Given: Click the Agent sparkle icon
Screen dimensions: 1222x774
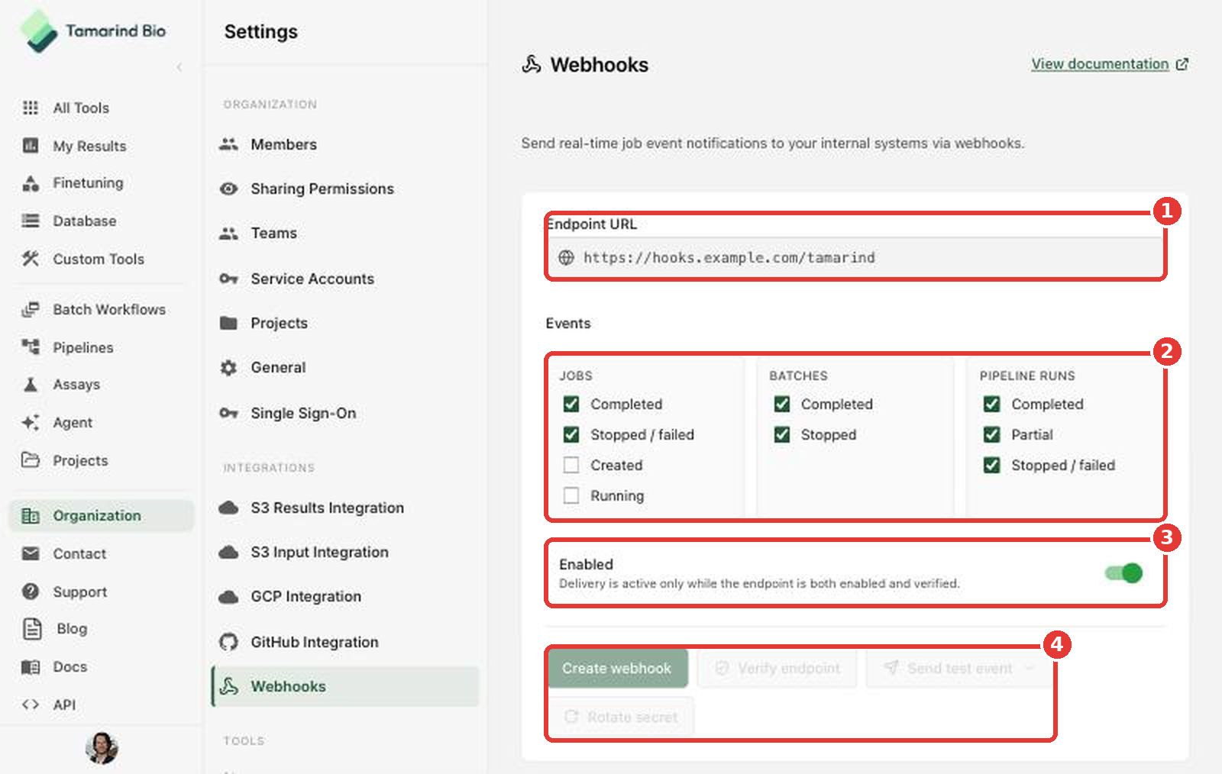Looking at the screenshot, I should tap(31, 422).
